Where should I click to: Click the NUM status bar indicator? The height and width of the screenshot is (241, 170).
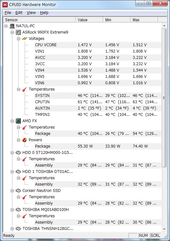pos(143,236)
